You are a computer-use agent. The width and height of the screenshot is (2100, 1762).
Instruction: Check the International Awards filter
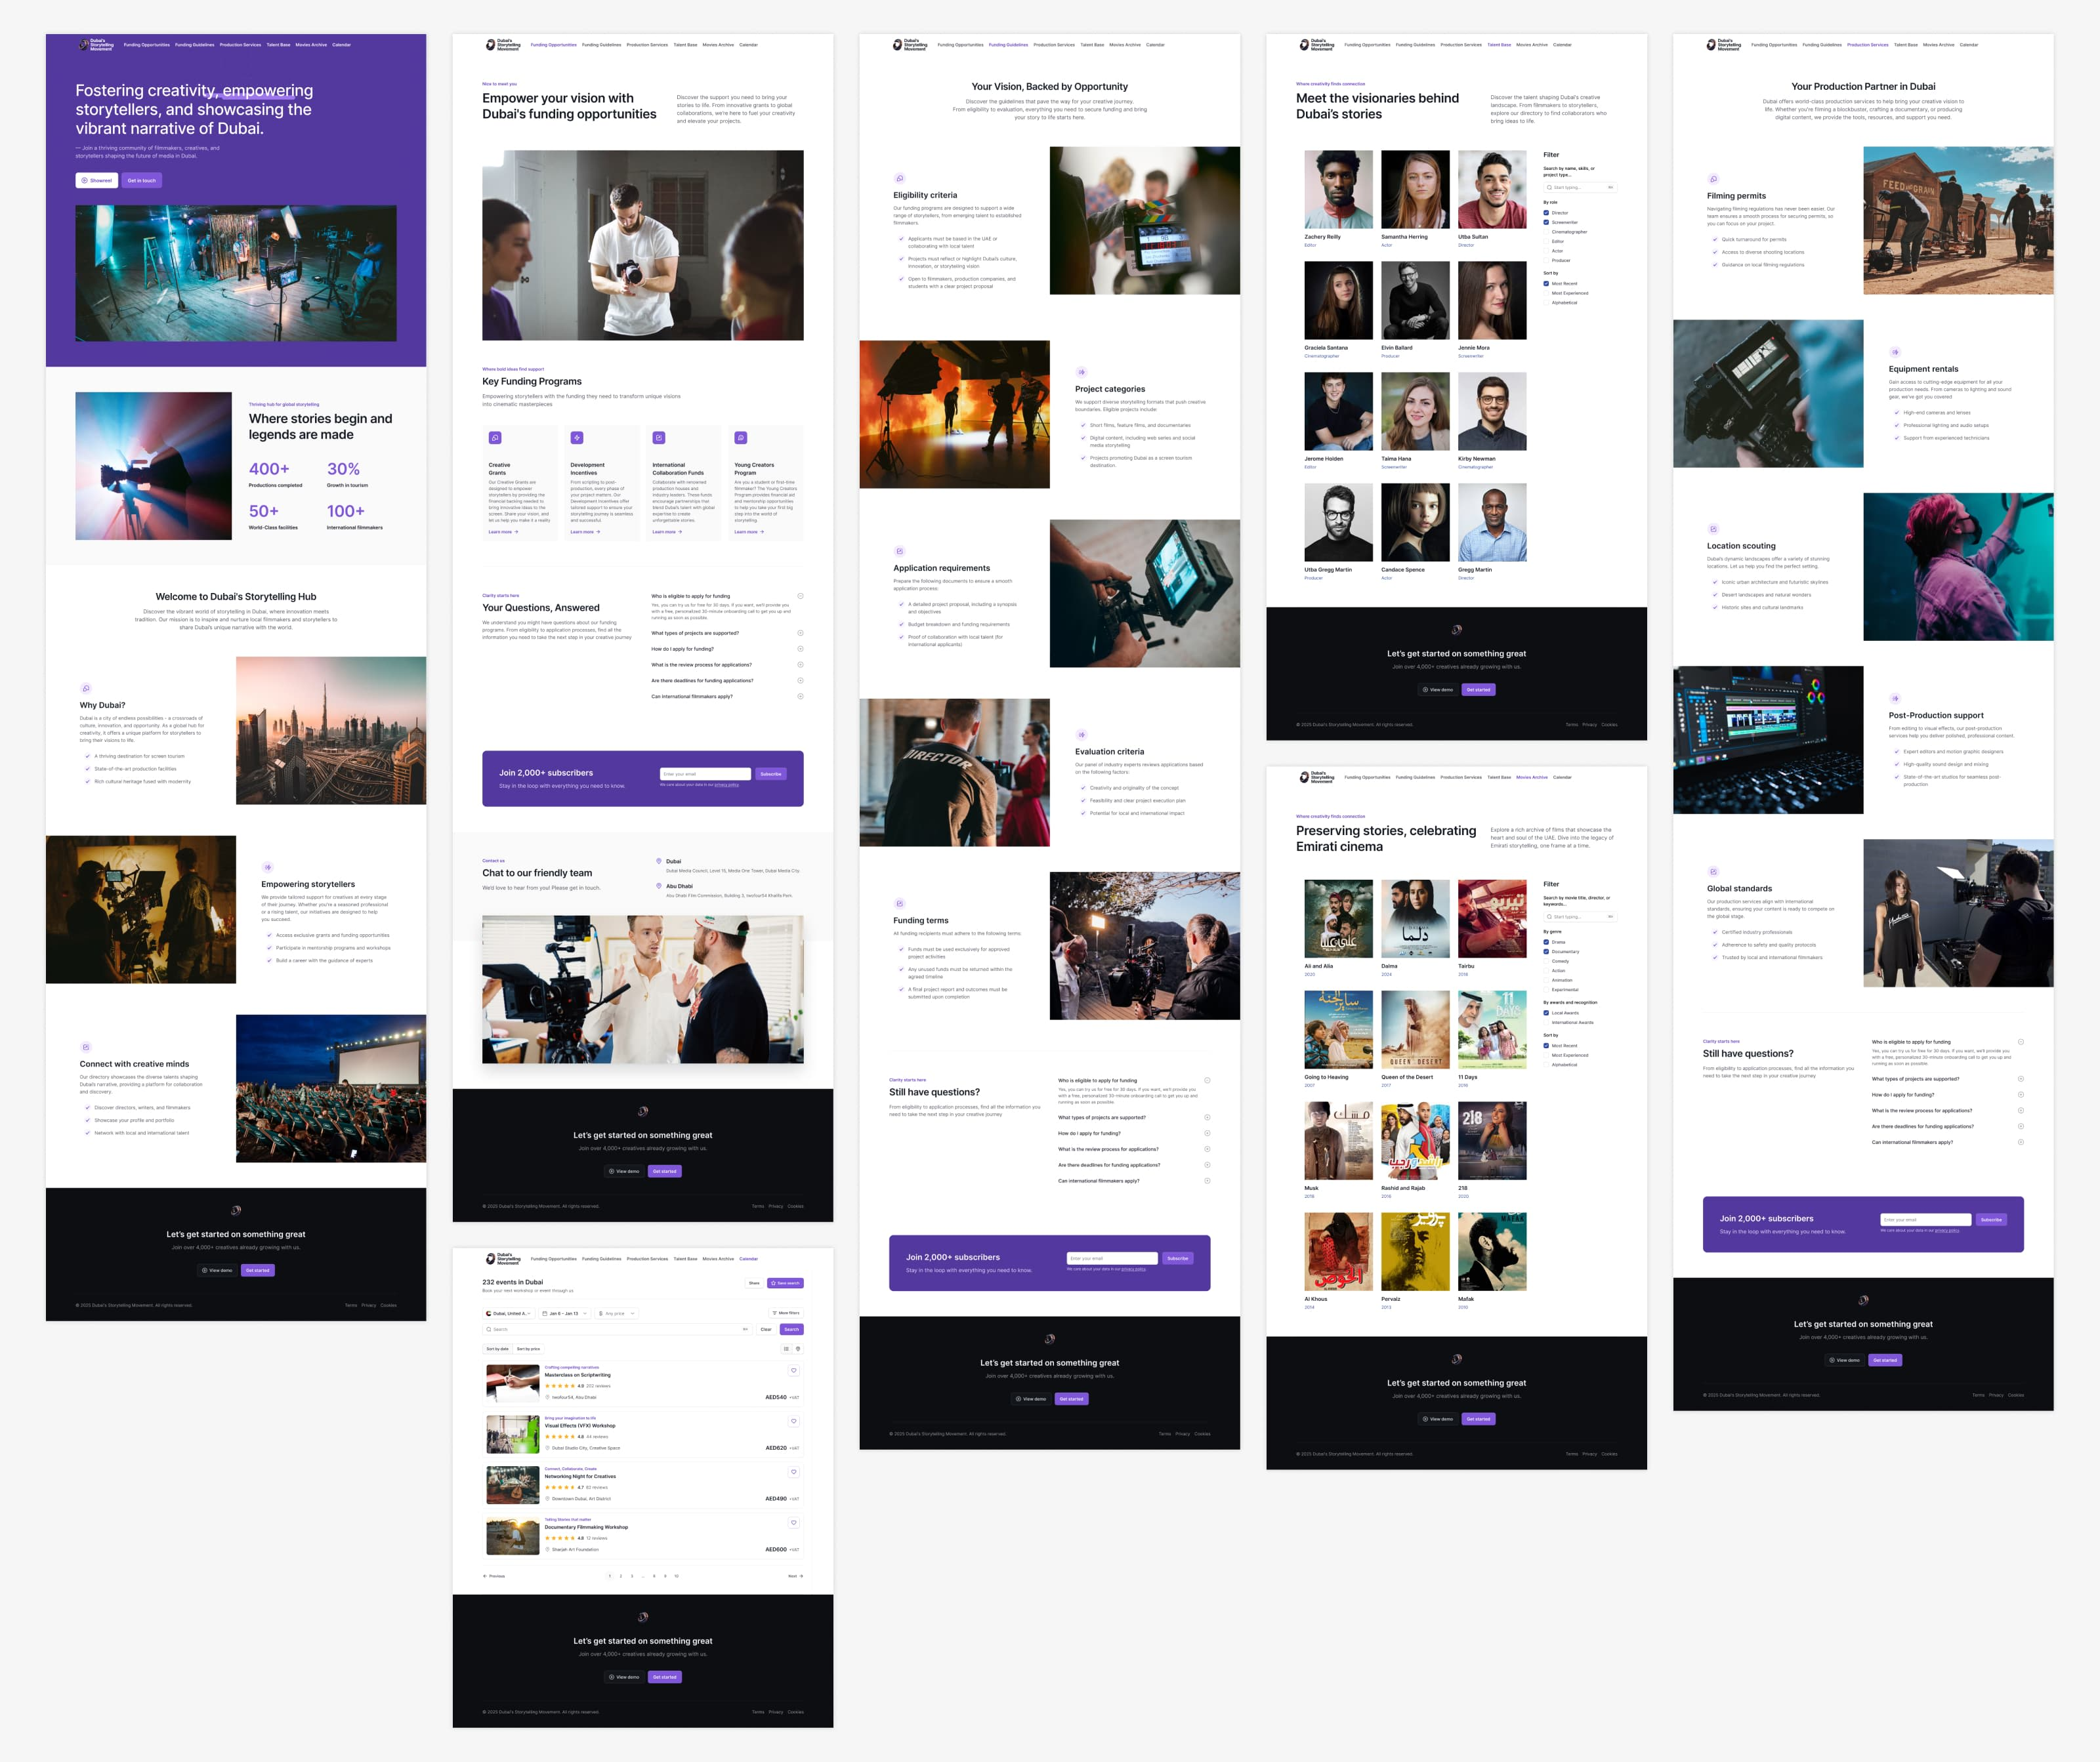click(1546, 1023)
